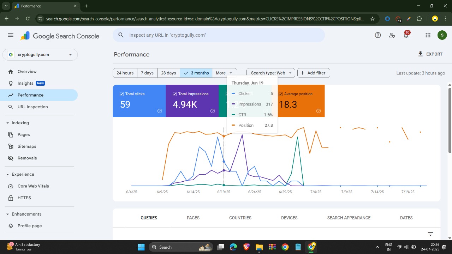Switch to the COUNTRIES tab
This screenshot has height=254, width=452.
pos(240,218)
